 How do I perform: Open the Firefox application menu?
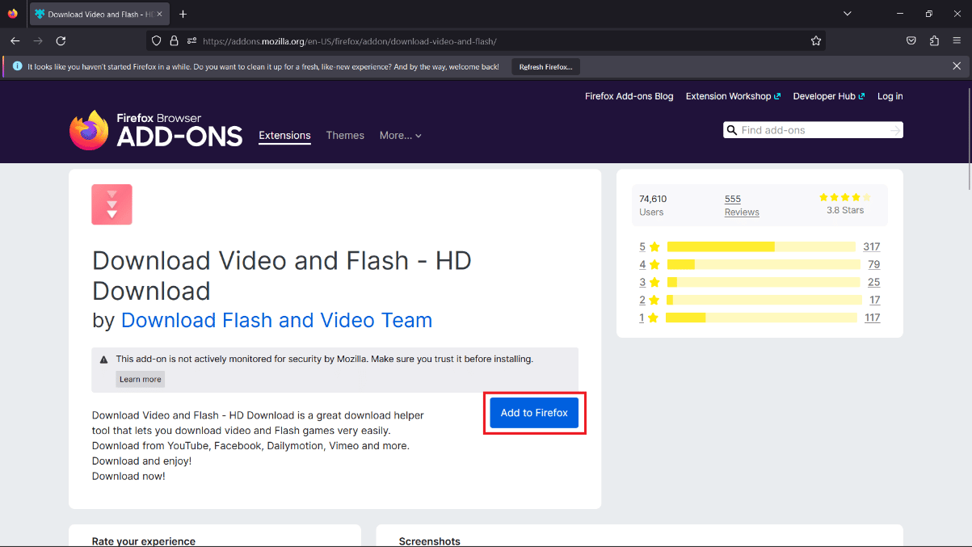[x=957, y=40]
